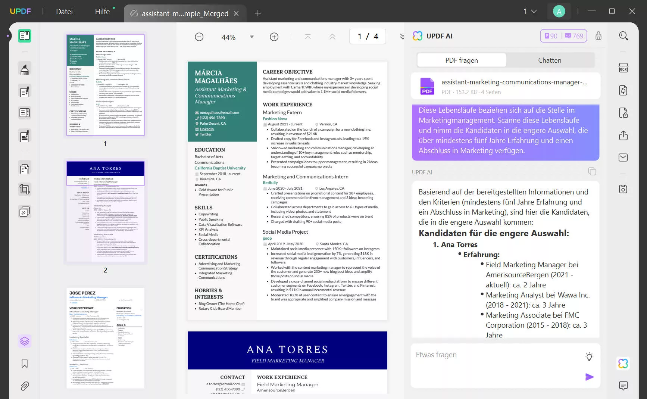
Task: Click the page number input field
Action: (368, 37)
